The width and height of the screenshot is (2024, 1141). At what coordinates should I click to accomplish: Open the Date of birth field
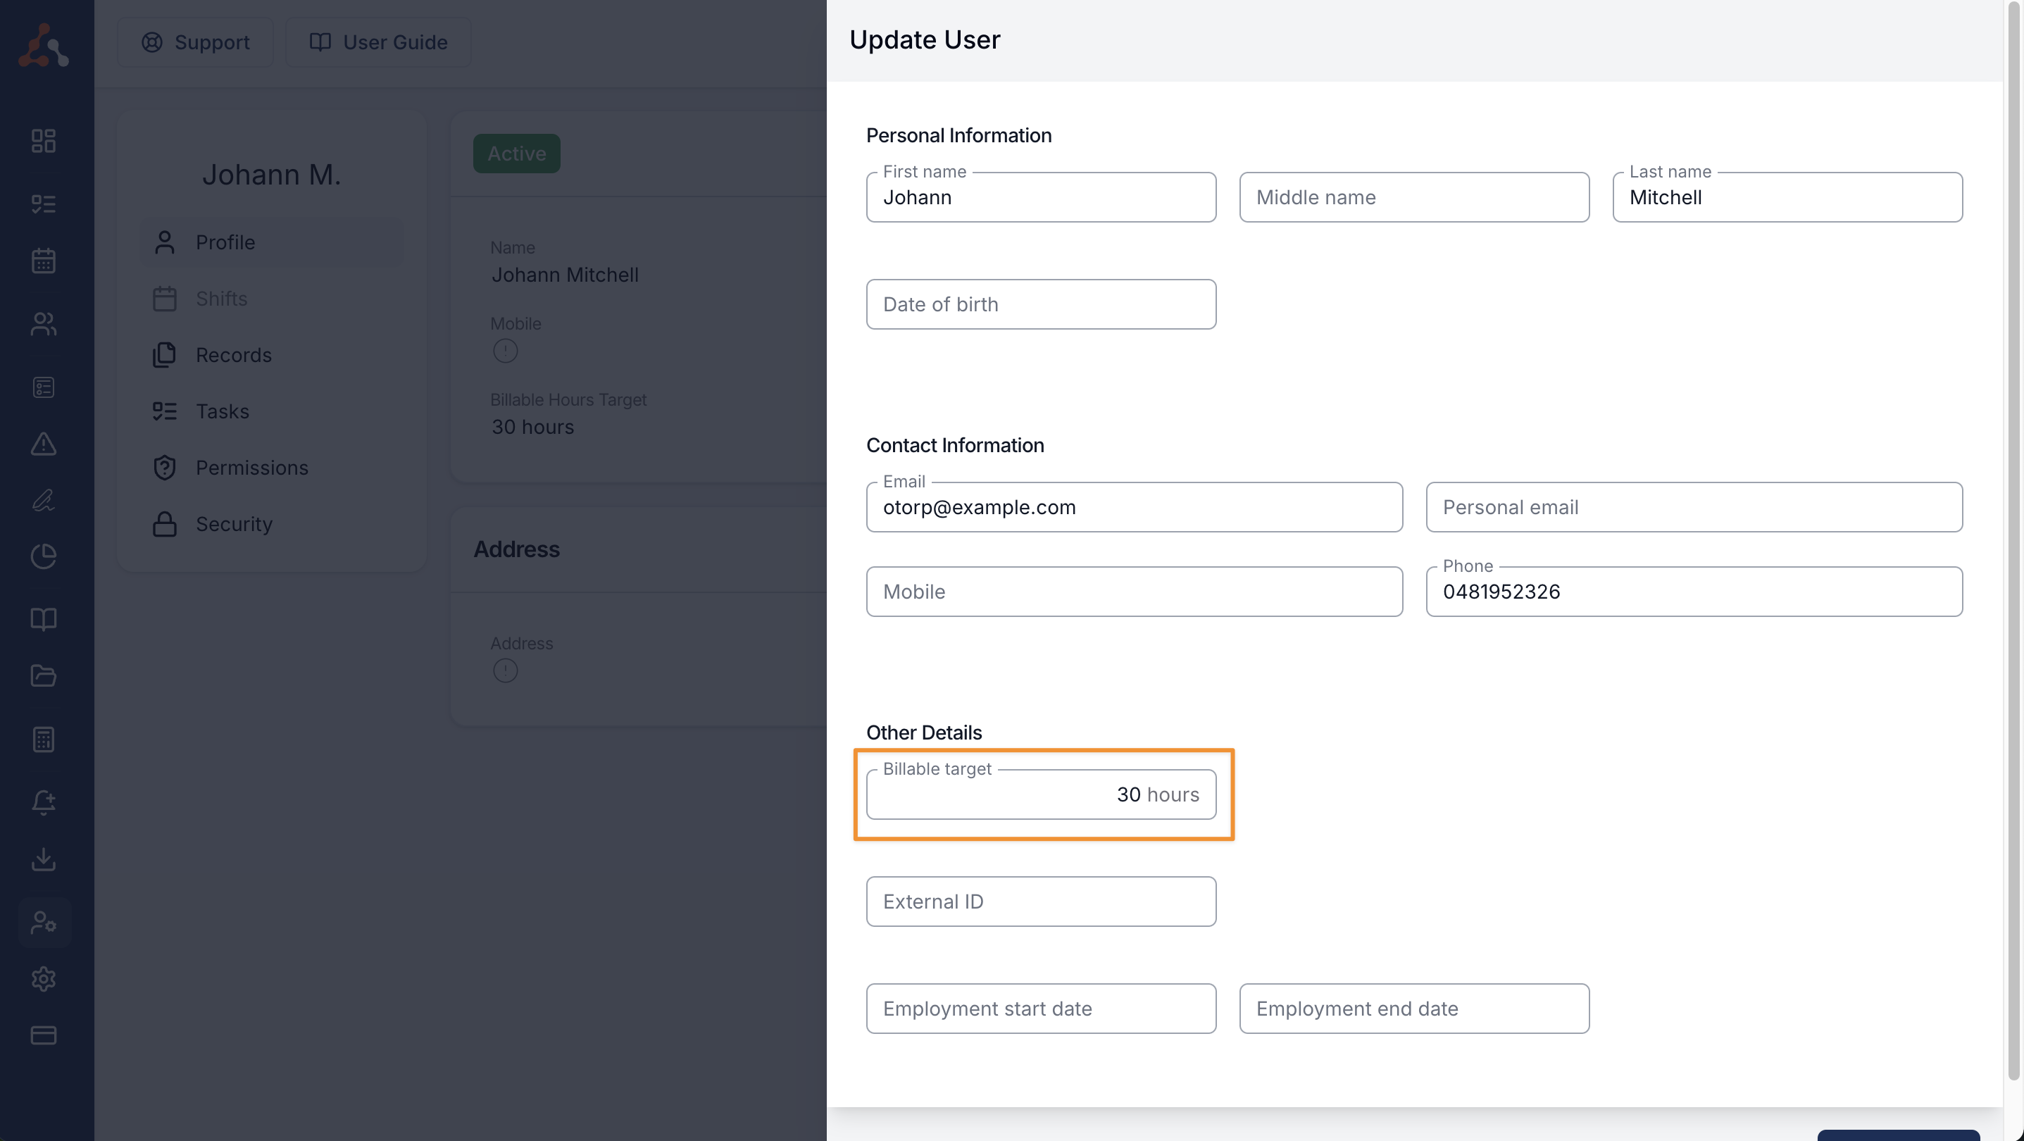click(x=1041, y=304)
